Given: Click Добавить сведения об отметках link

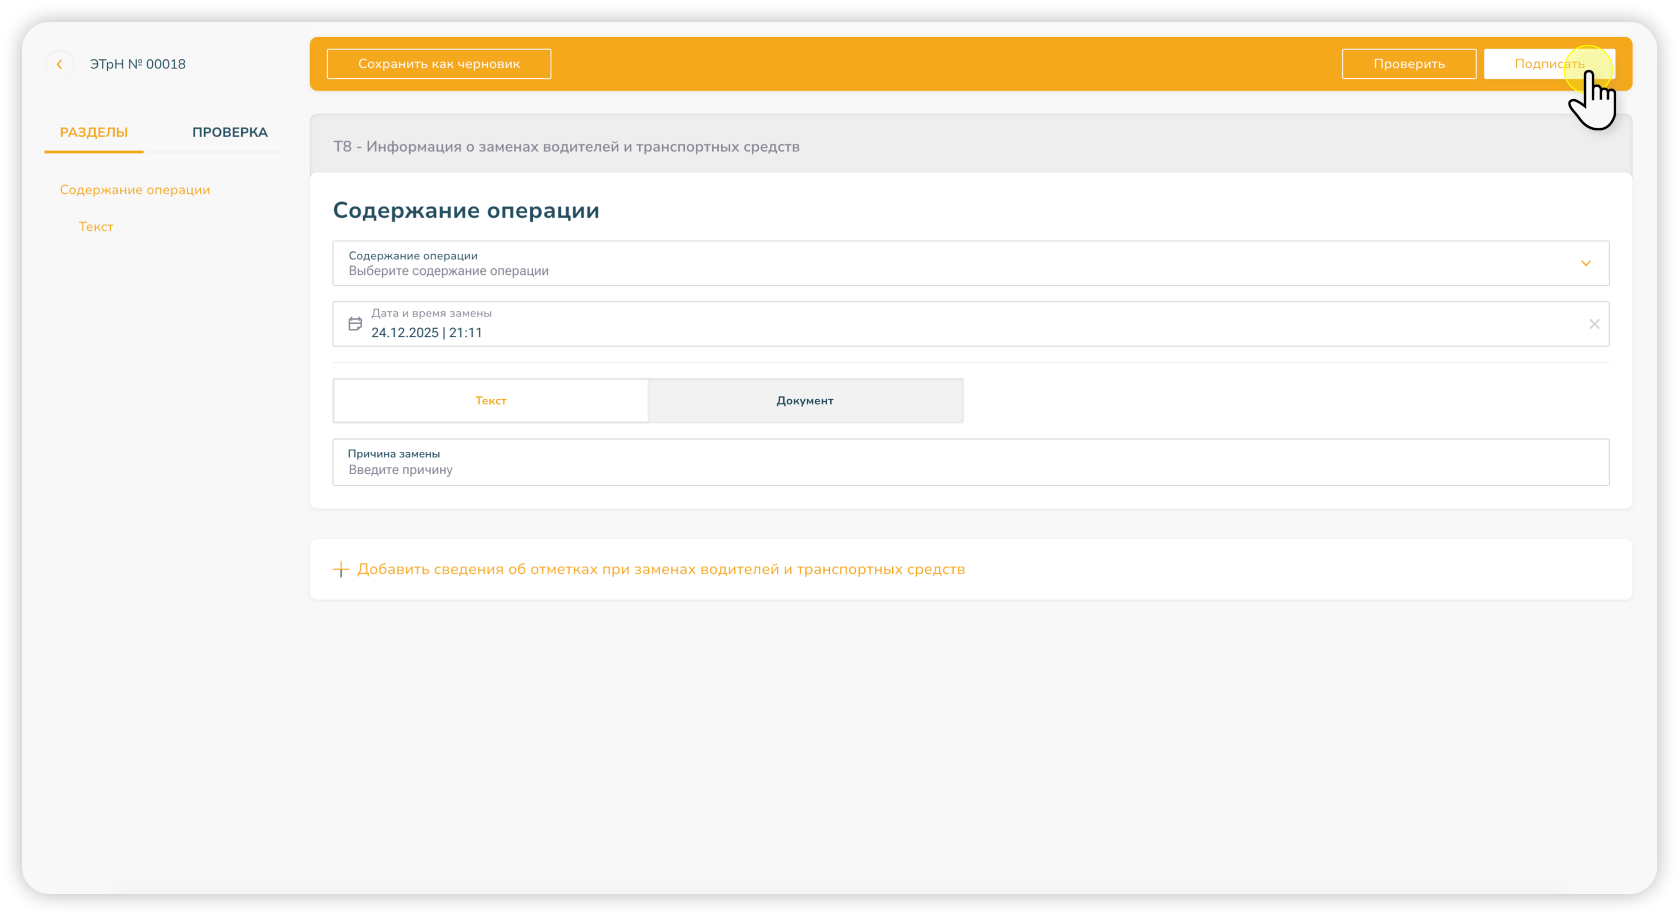Looking at the screenshot, I should [660, 569].
